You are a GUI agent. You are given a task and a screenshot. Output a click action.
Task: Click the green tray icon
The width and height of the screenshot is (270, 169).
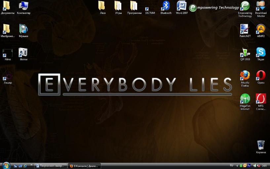(x=241, y=166)
